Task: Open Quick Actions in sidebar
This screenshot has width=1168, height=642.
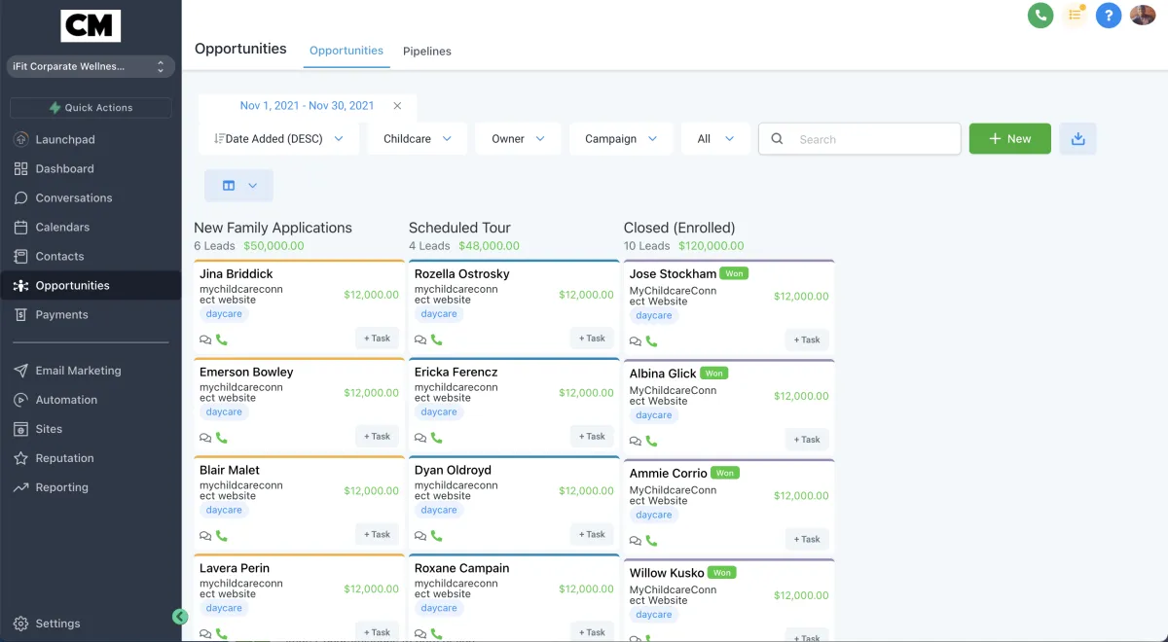Action: click(91, 108)
